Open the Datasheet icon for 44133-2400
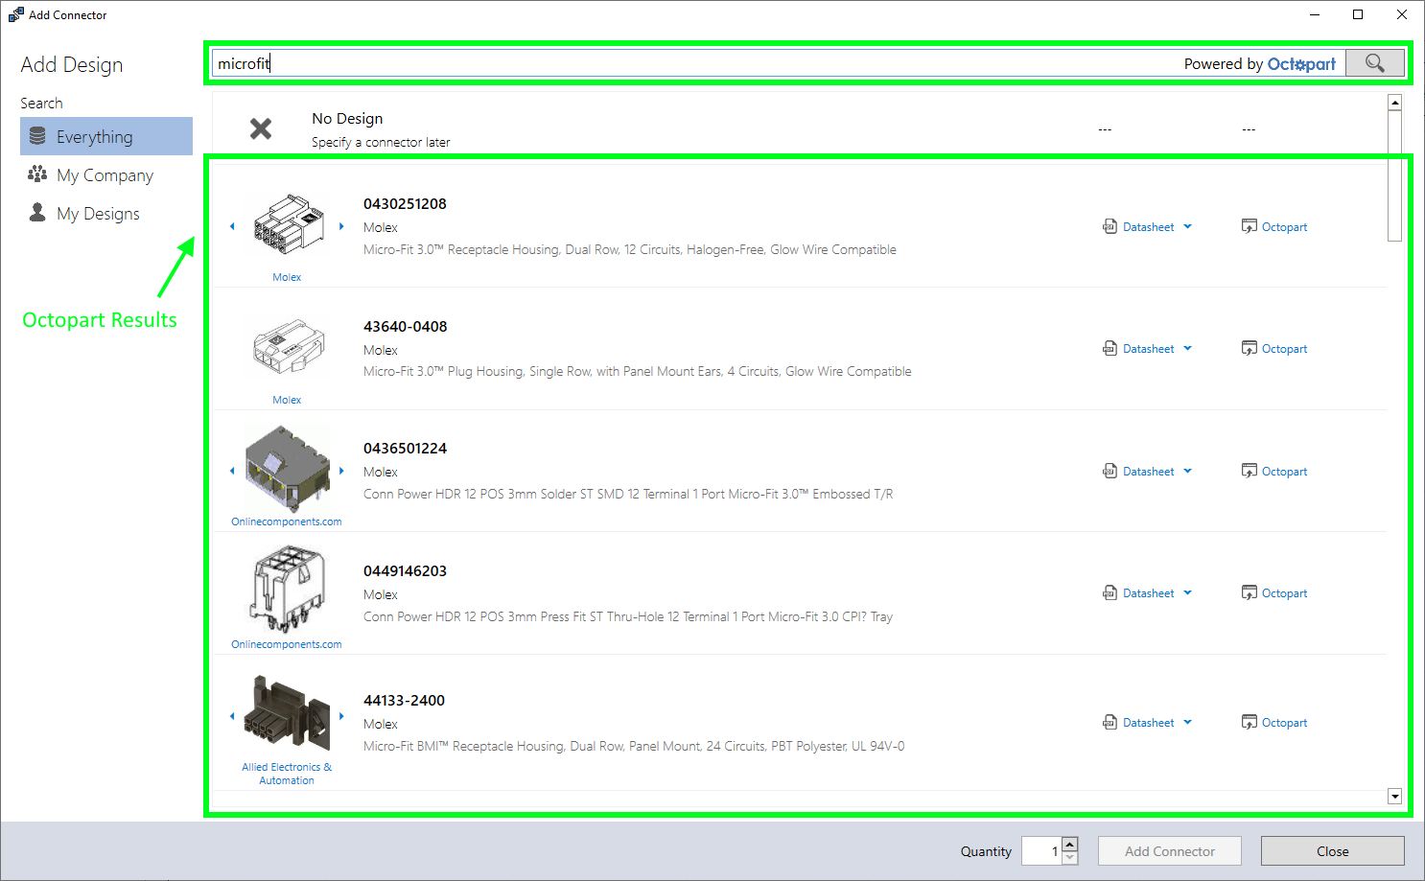1425x881 pixels. pyautogui.click(x=1110, y=722)
